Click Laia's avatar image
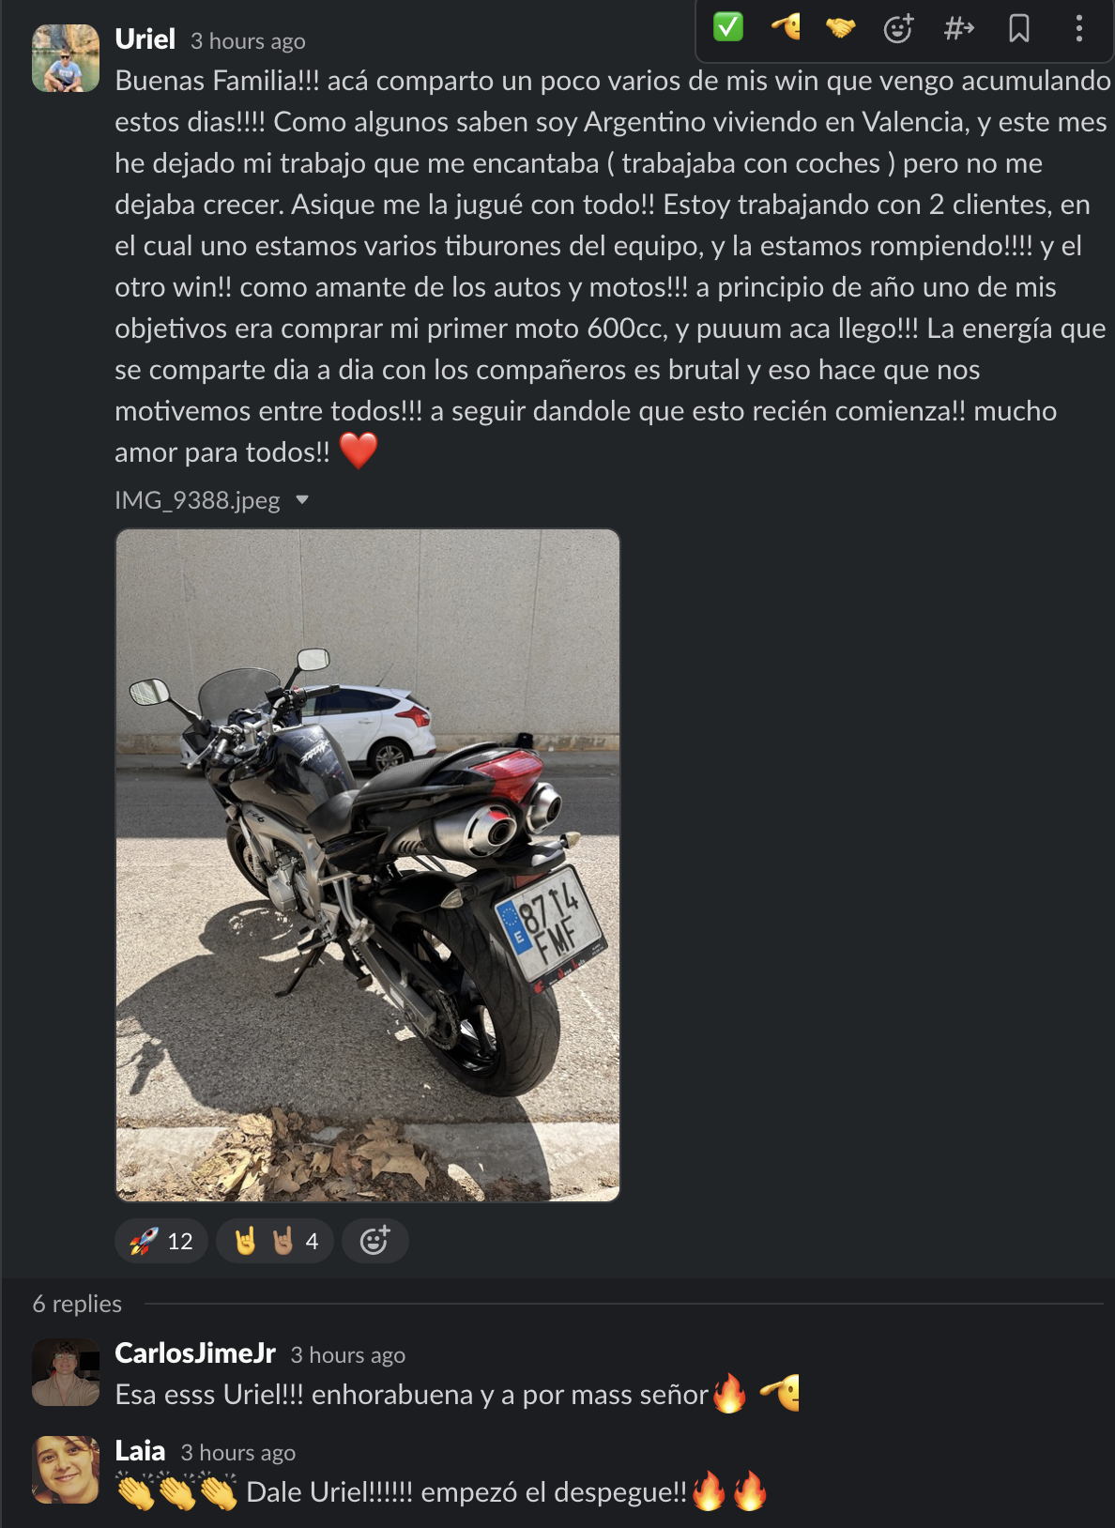The image size is (1115, 1528). click(66, 1470)
